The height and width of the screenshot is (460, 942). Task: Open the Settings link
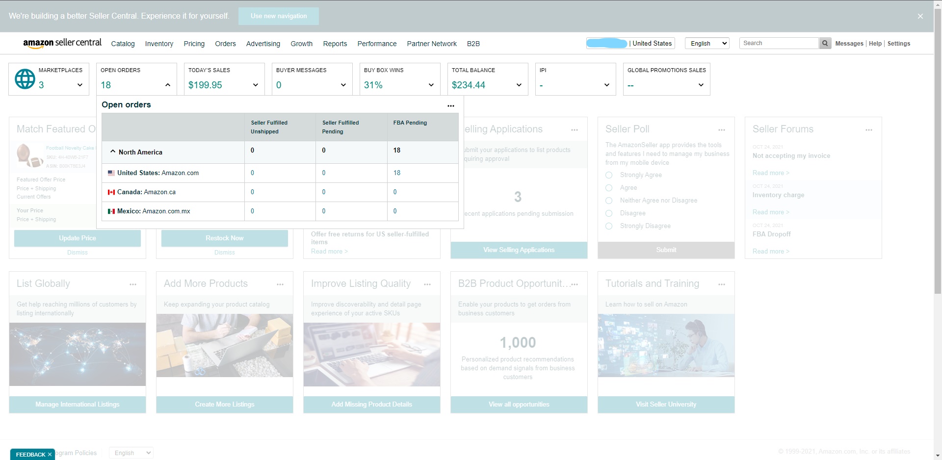899,44
